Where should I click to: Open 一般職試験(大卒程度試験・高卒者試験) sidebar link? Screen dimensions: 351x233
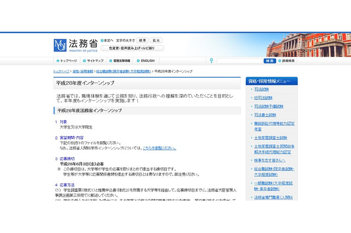[273, 186]
